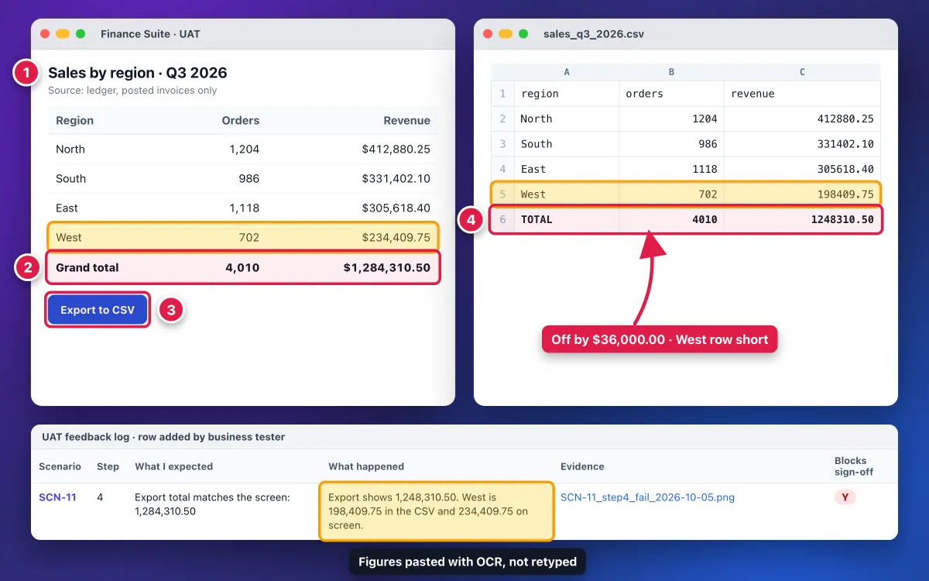
Task: Click the 'region' cell in the CSV
Action: [567, 94]
